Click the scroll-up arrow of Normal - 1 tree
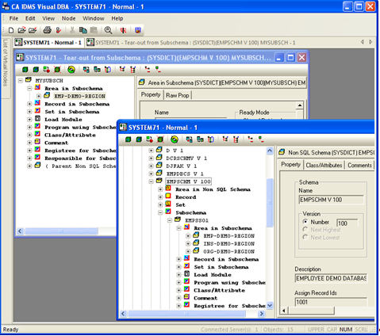The height and width of the screenshot is (336, 380). (x=270, y=151)
